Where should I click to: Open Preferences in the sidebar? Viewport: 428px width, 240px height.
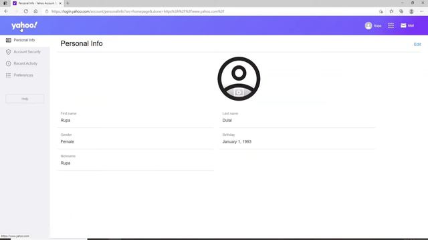pyautogui.click(x=25, y=75)
